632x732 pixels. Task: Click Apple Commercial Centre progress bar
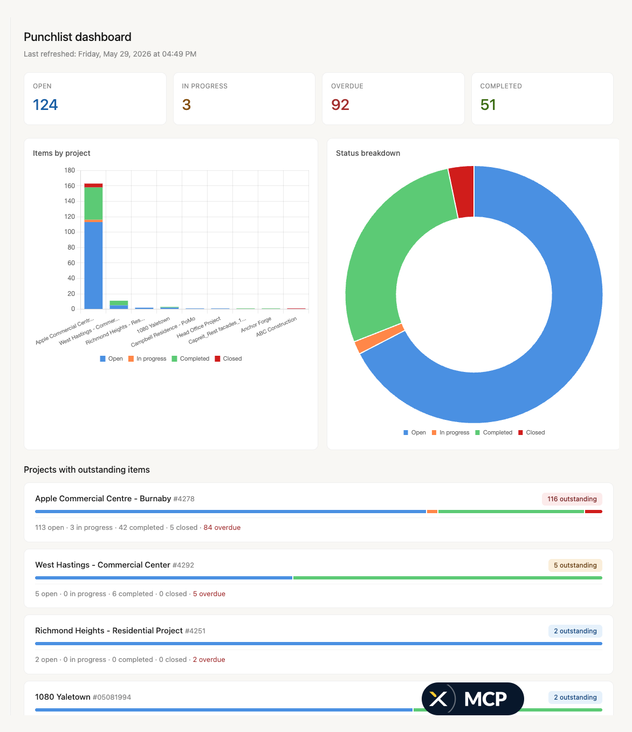pyautogui.click(x=319, y=512)
